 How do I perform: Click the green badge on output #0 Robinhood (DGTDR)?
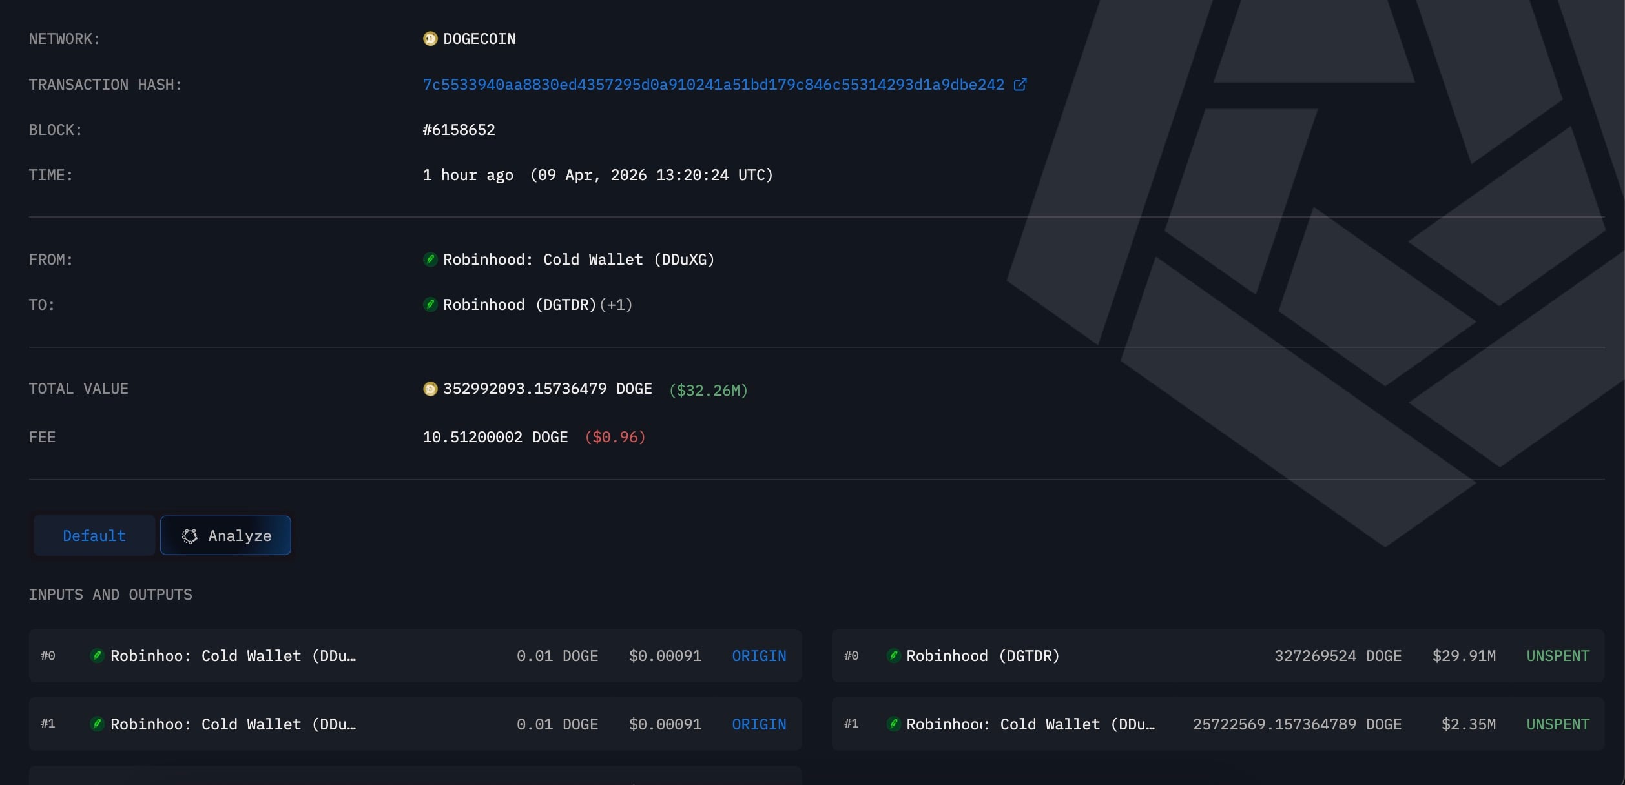(x=895, y=655)
